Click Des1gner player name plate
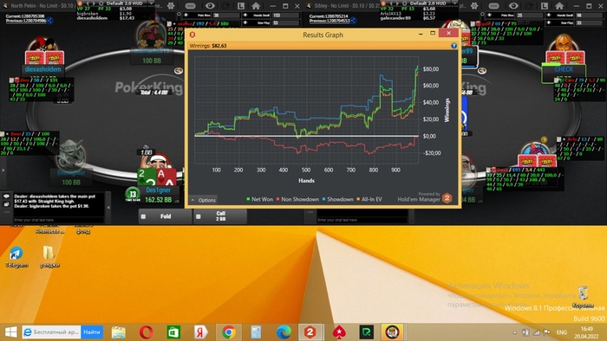 (159, 190)
